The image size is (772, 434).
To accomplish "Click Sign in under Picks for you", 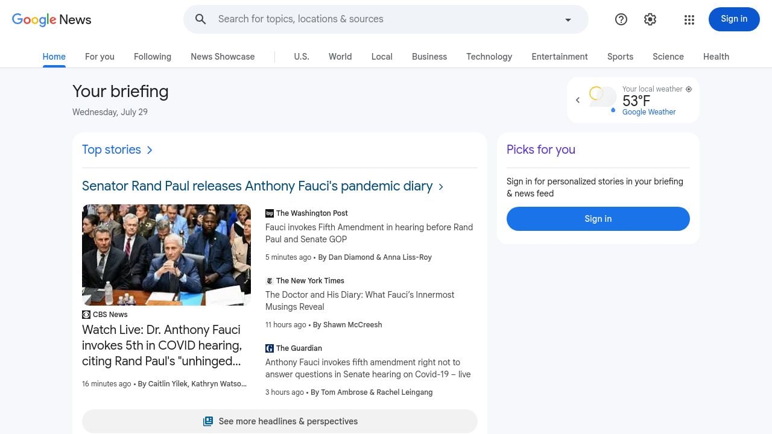I will [x=598, y=219].
